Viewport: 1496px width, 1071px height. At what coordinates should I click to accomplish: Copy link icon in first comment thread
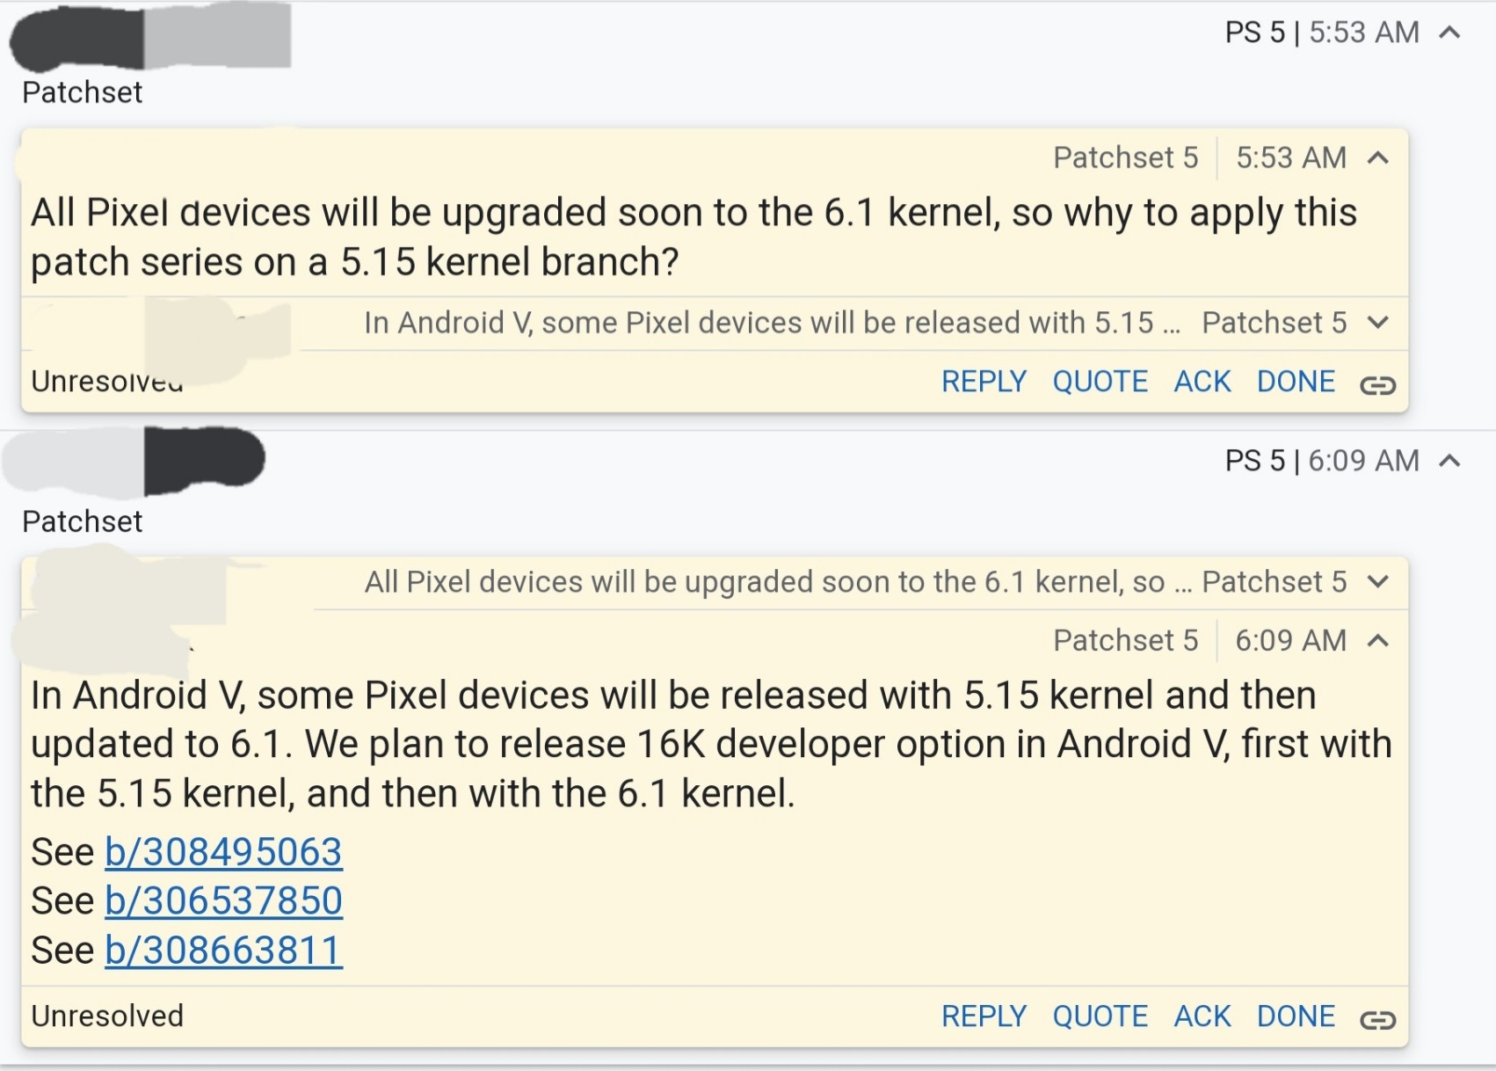(1377, 384)
